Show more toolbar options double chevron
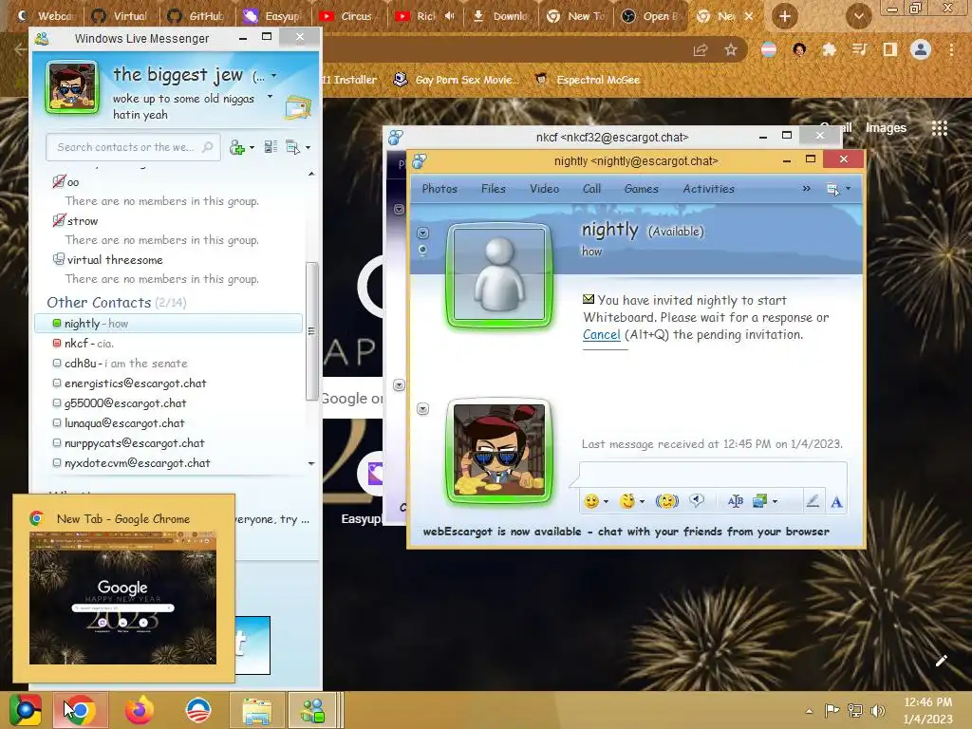The height and width of the screenshot is (729, 972). 807,189
